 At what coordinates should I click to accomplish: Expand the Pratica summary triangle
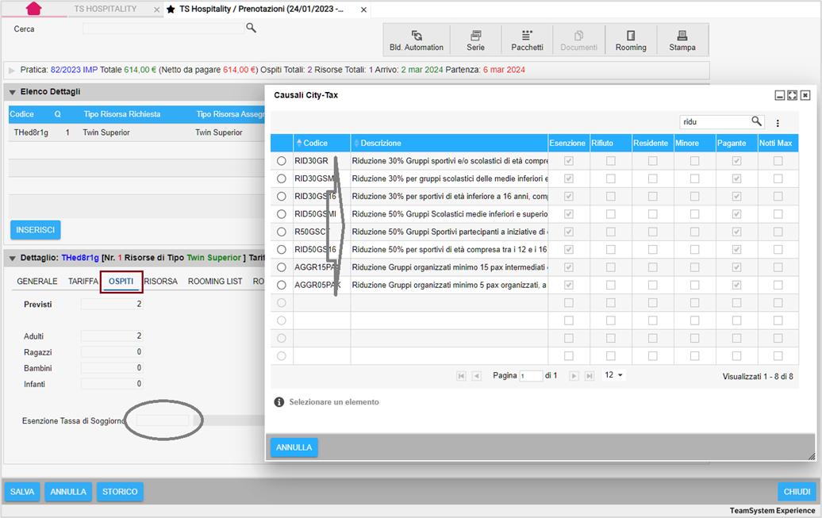pyautogui.click(x=12, y=71)
